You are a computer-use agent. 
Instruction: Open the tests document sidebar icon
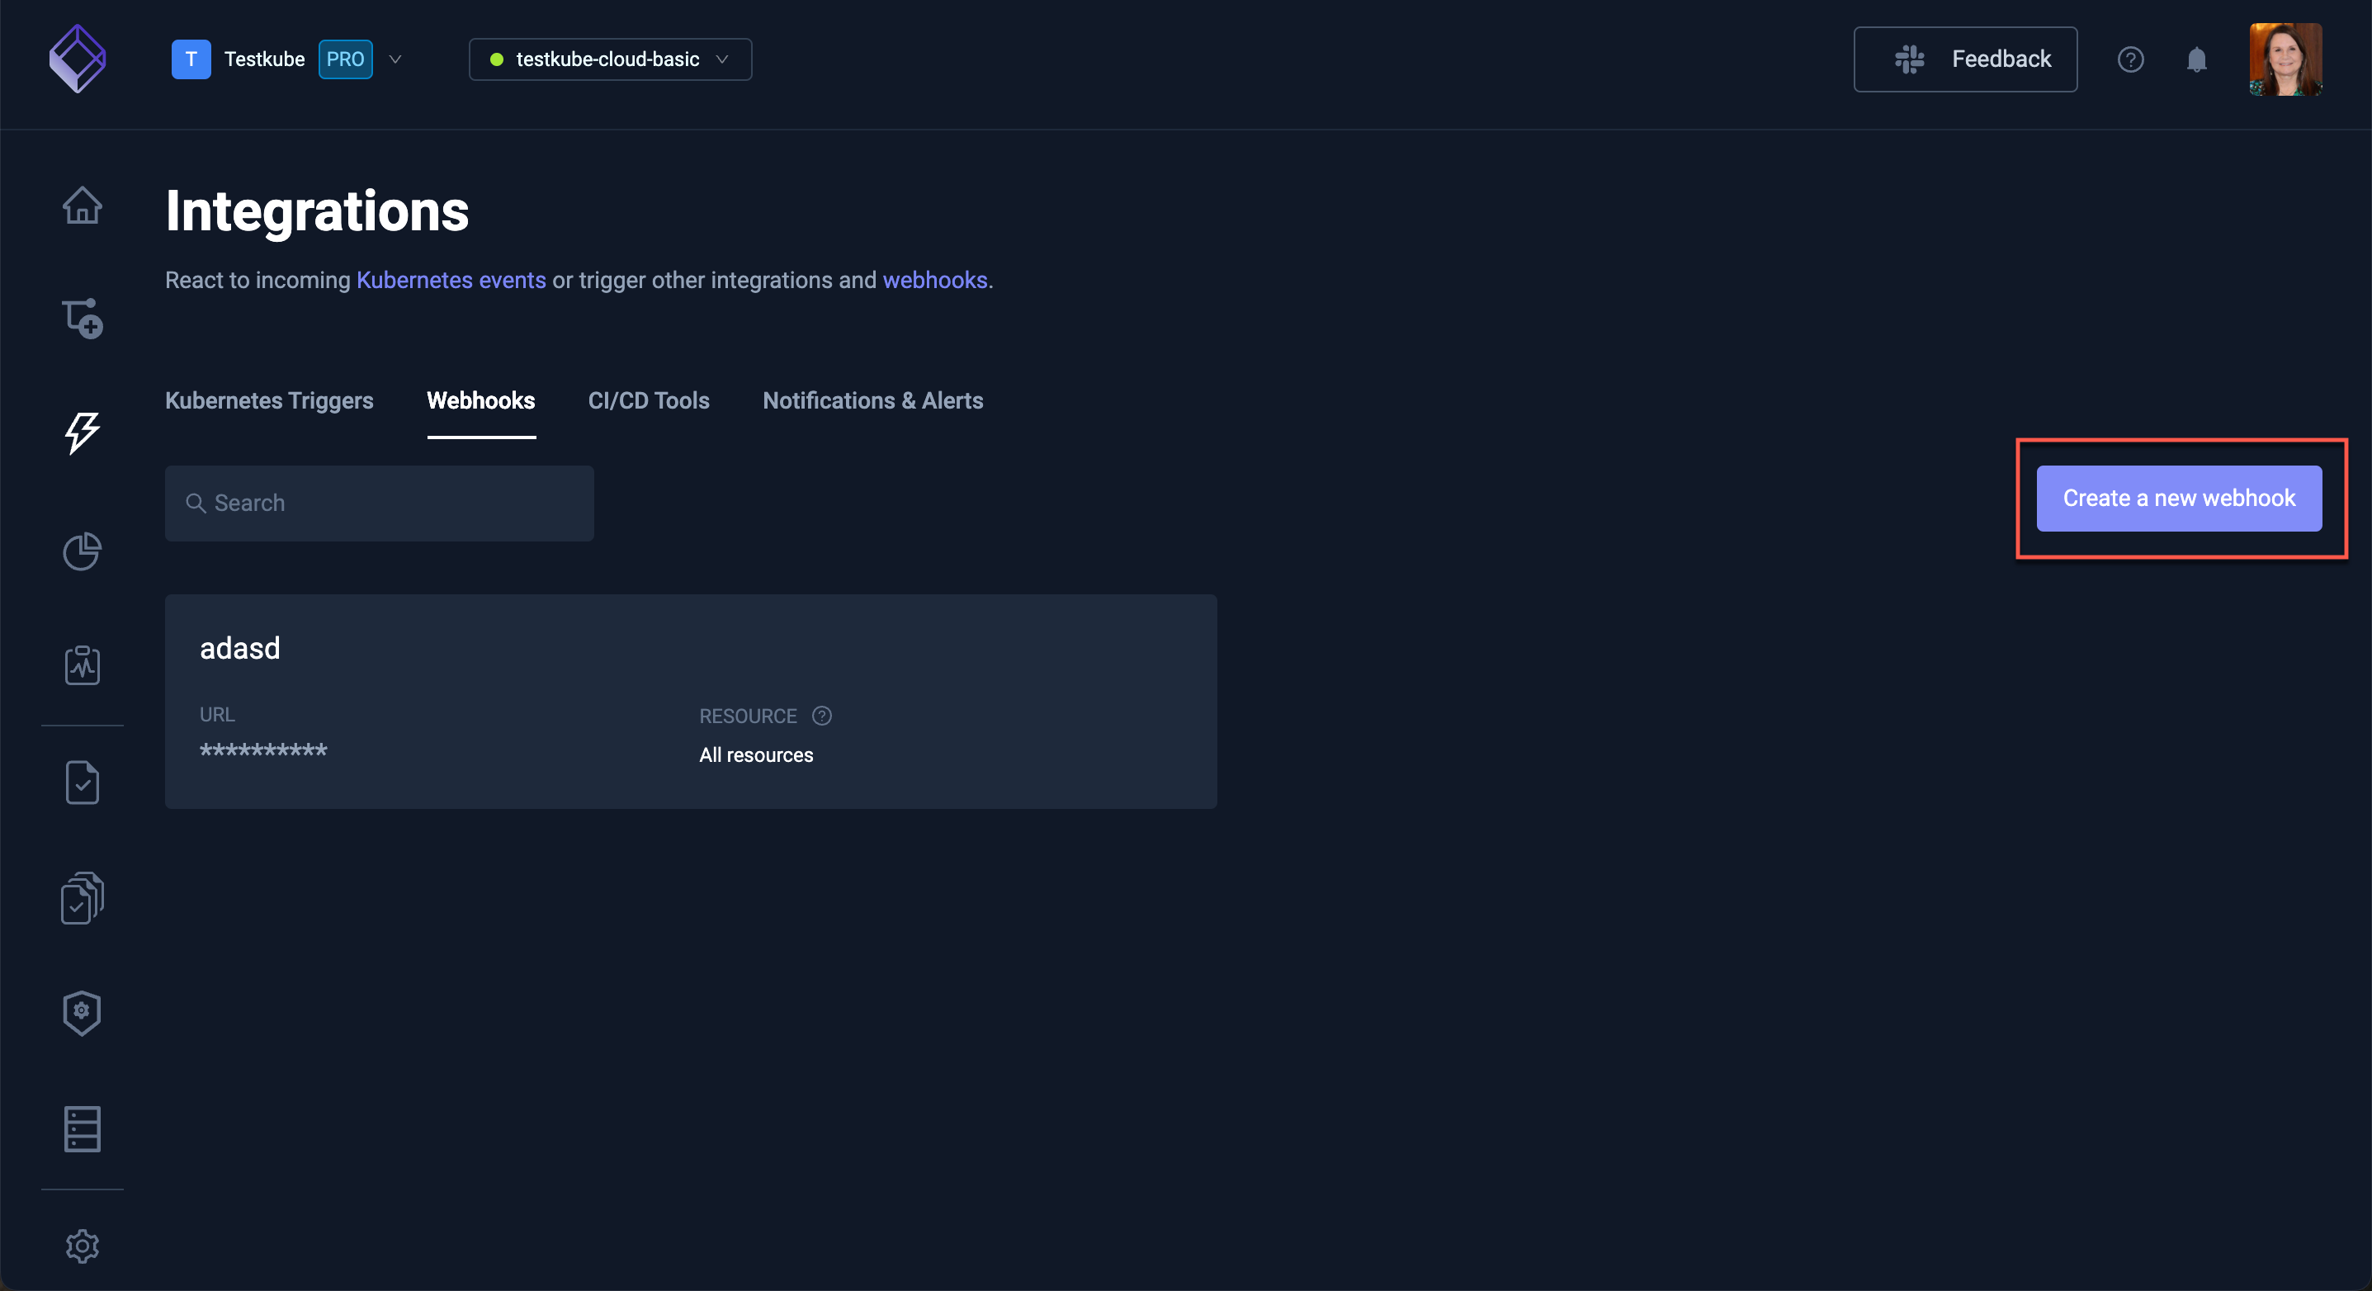click(x=82, y=782)
